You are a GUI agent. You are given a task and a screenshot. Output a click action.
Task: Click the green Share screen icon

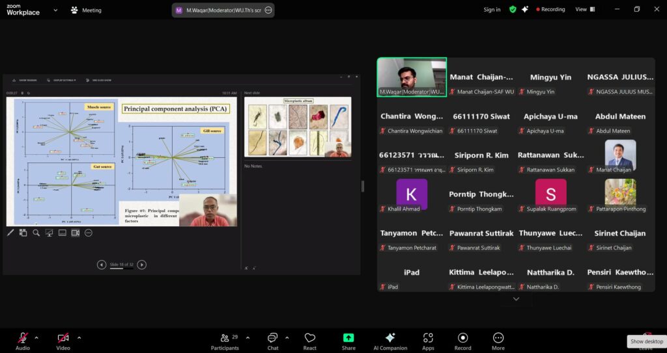(348, 341)
